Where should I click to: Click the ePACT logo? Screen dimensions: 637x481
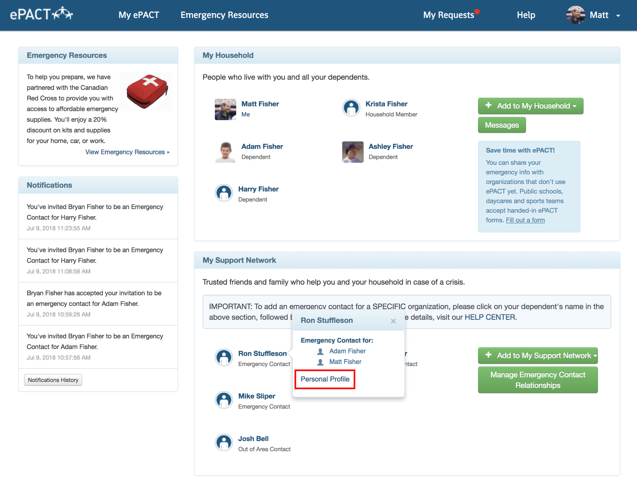point(41,14)
